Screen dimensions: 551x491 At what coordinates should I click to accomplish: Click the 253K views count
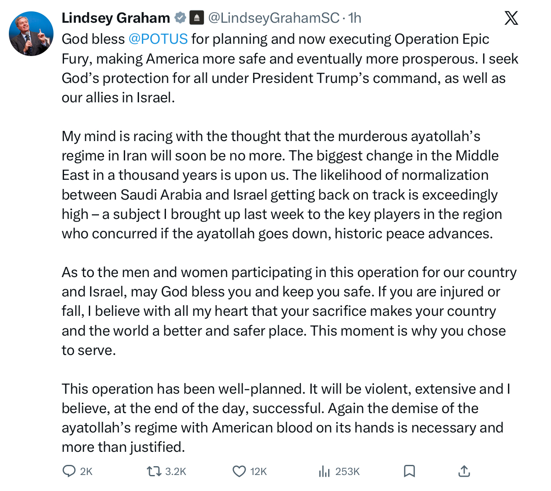pyautogui.click(x=348, y=471)
